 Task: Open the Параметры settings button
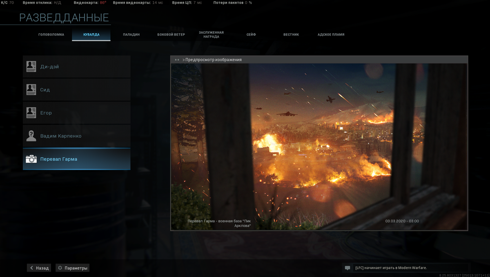(72, 268)
